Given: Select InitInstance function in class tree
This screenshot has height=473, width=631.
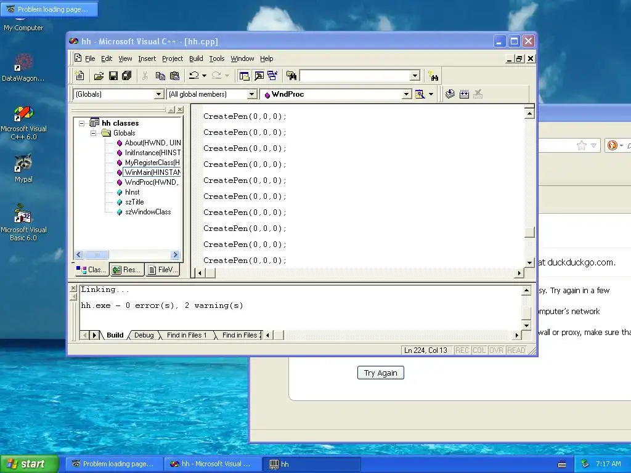Looking at the screenshot, I should [x=153, y=153].
